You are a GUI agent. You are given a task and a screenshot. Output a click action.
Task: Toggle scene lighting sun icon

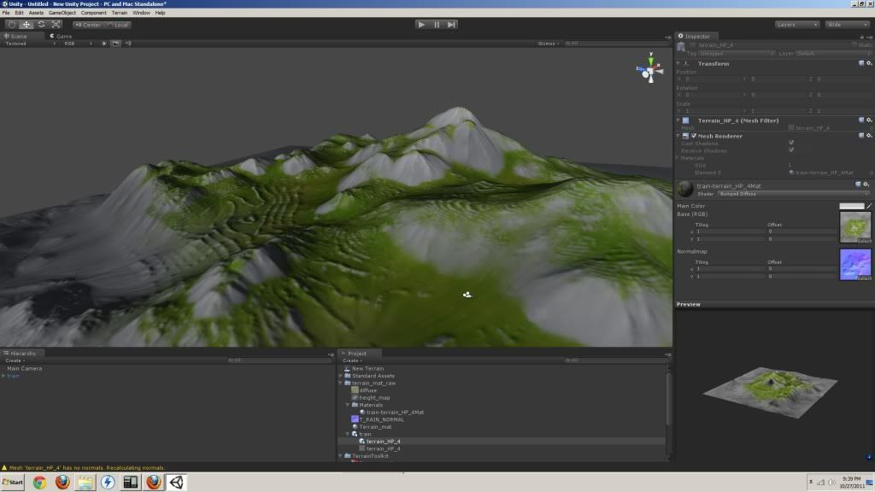coord(103,44)
